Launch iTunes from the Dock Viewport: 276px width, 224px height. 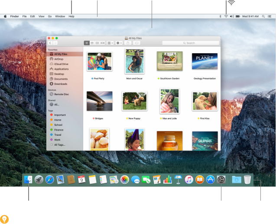point(189,180)
